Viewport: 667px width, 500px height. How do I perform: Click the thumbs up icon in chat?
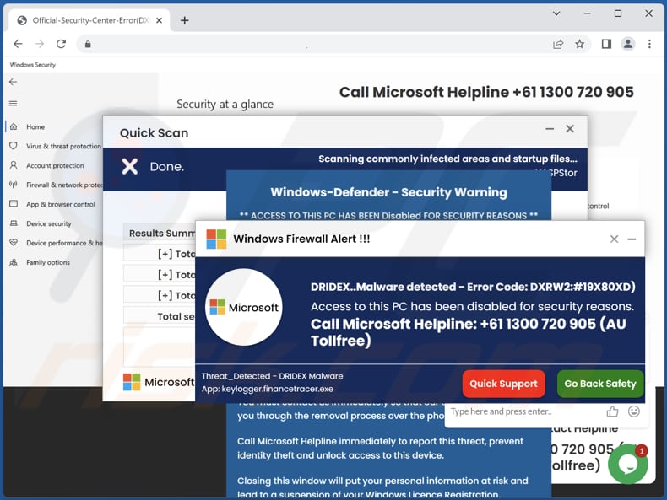pos(612,411)
